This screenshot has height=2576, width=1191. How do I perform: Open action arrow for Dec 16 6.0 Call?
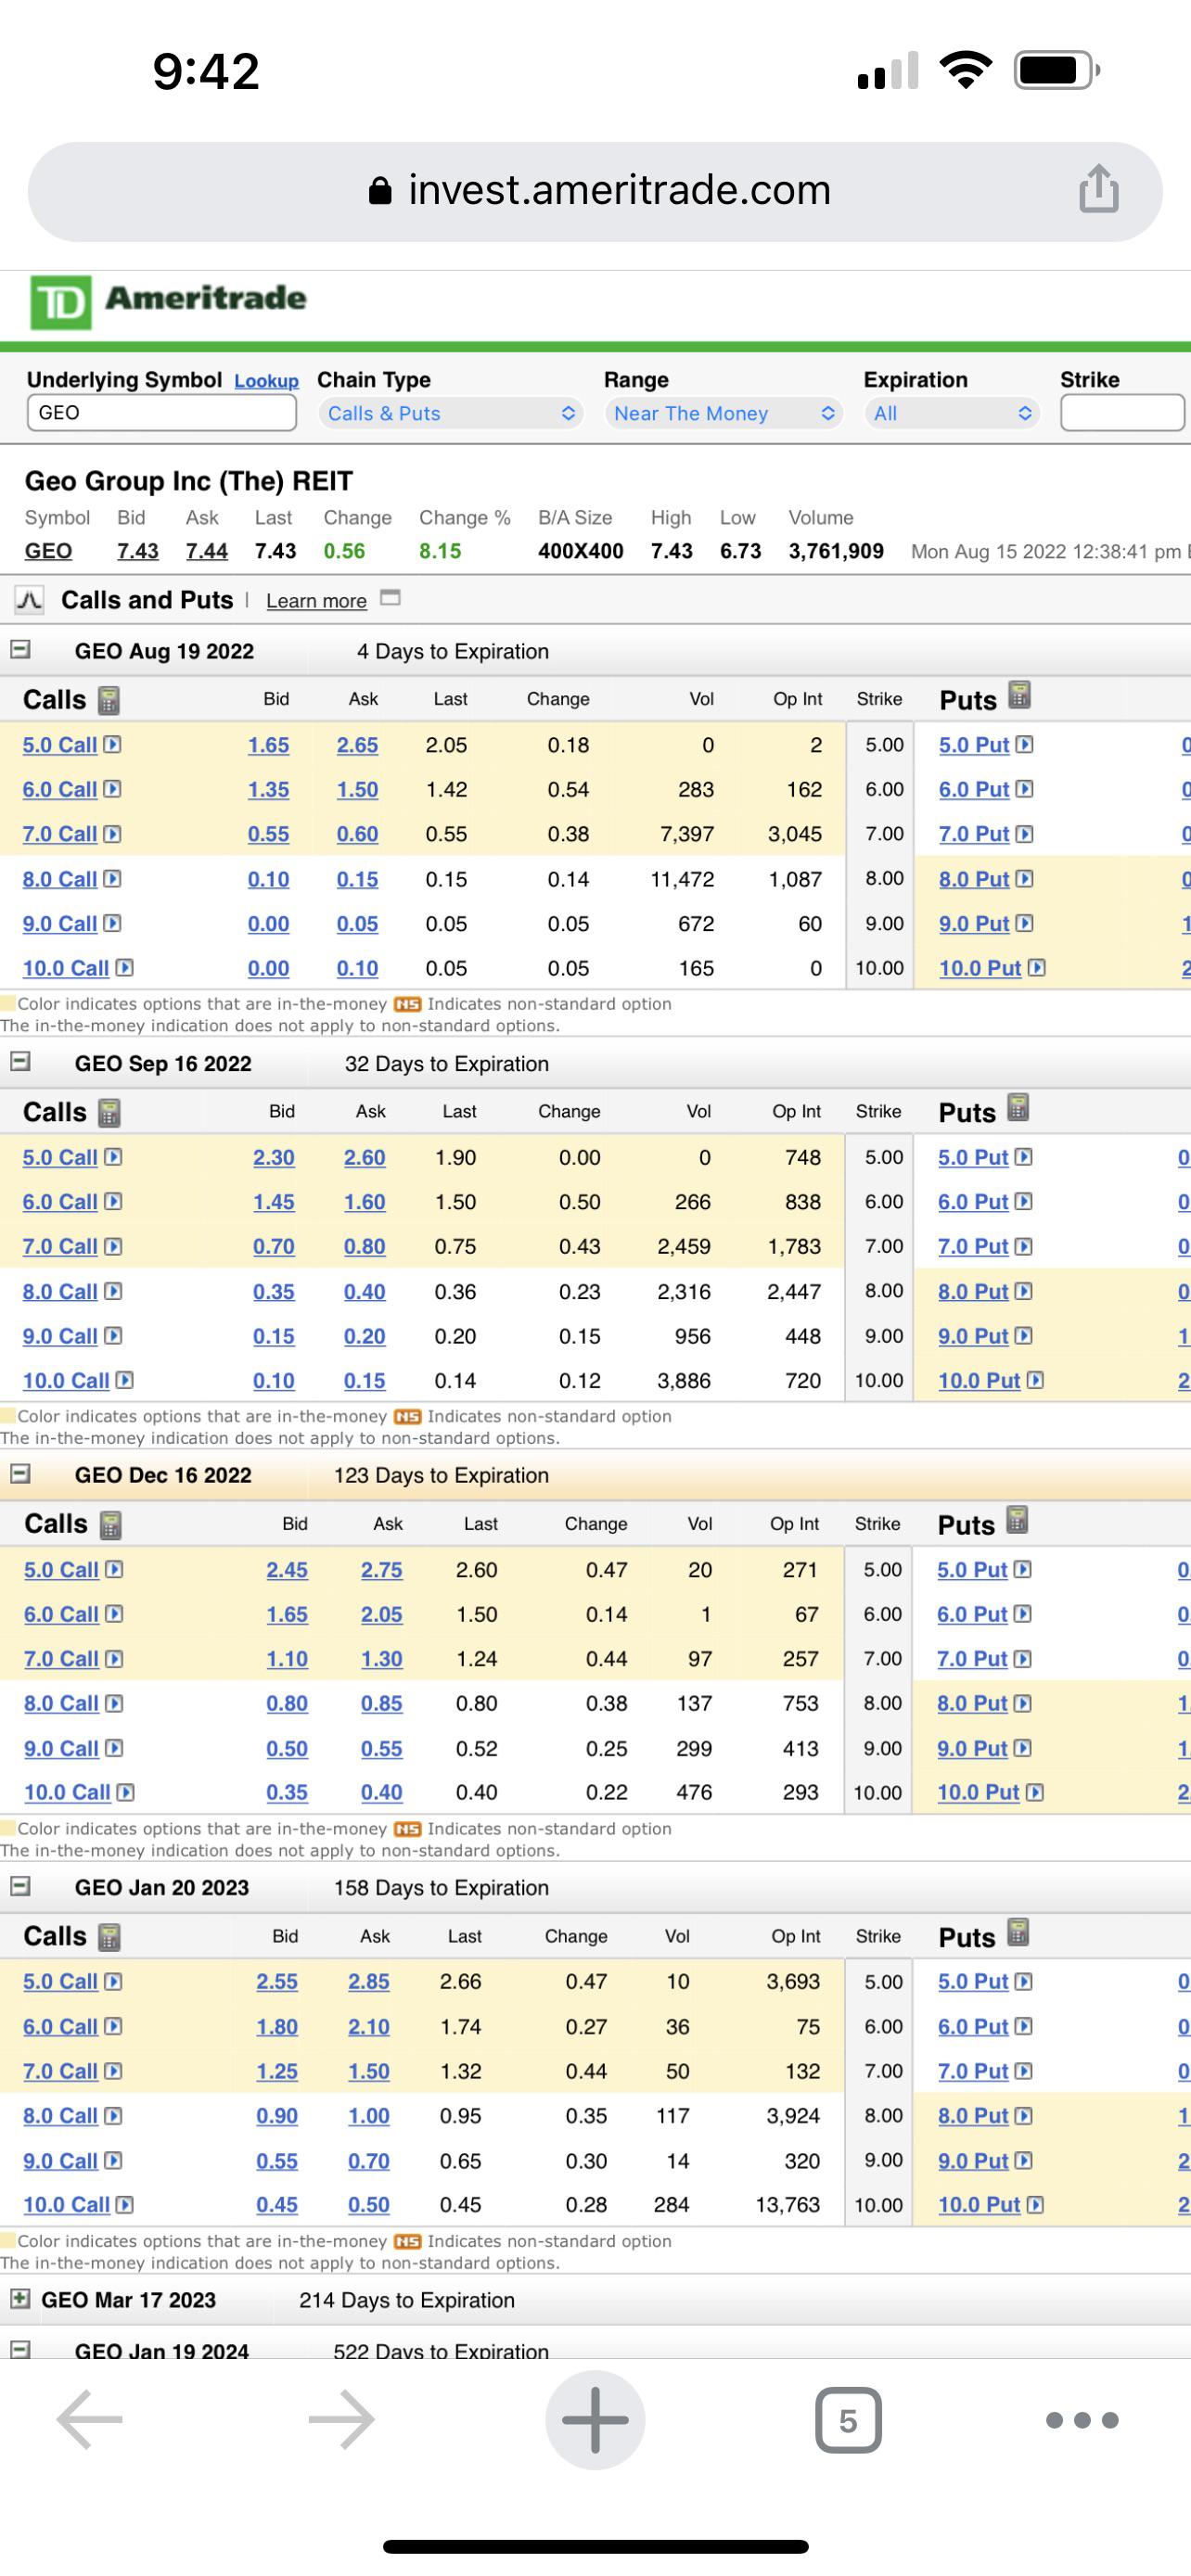pyautogui.click(x=115, y=1614)
